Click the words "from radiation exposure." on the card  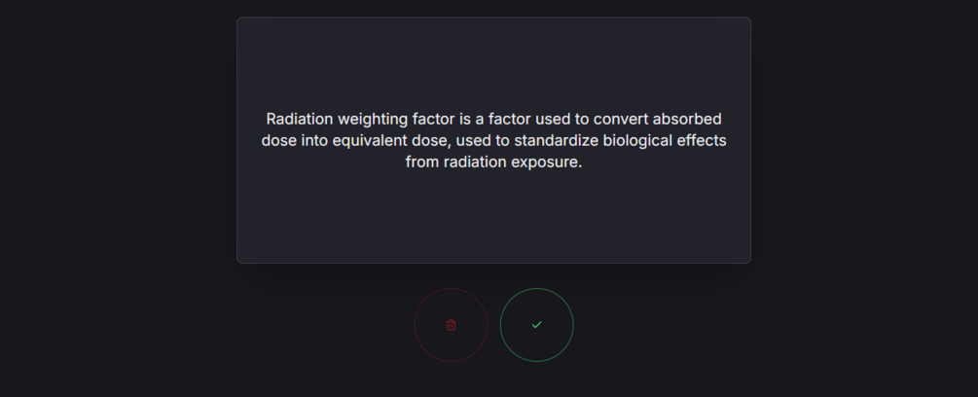493,162
